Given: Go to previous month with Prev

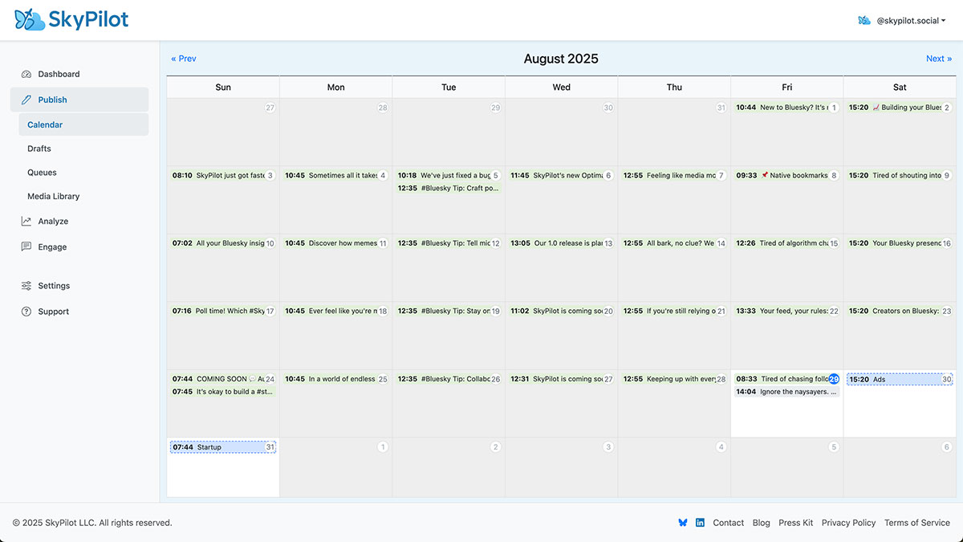Looking at the screenshot, I should (184, 59).
